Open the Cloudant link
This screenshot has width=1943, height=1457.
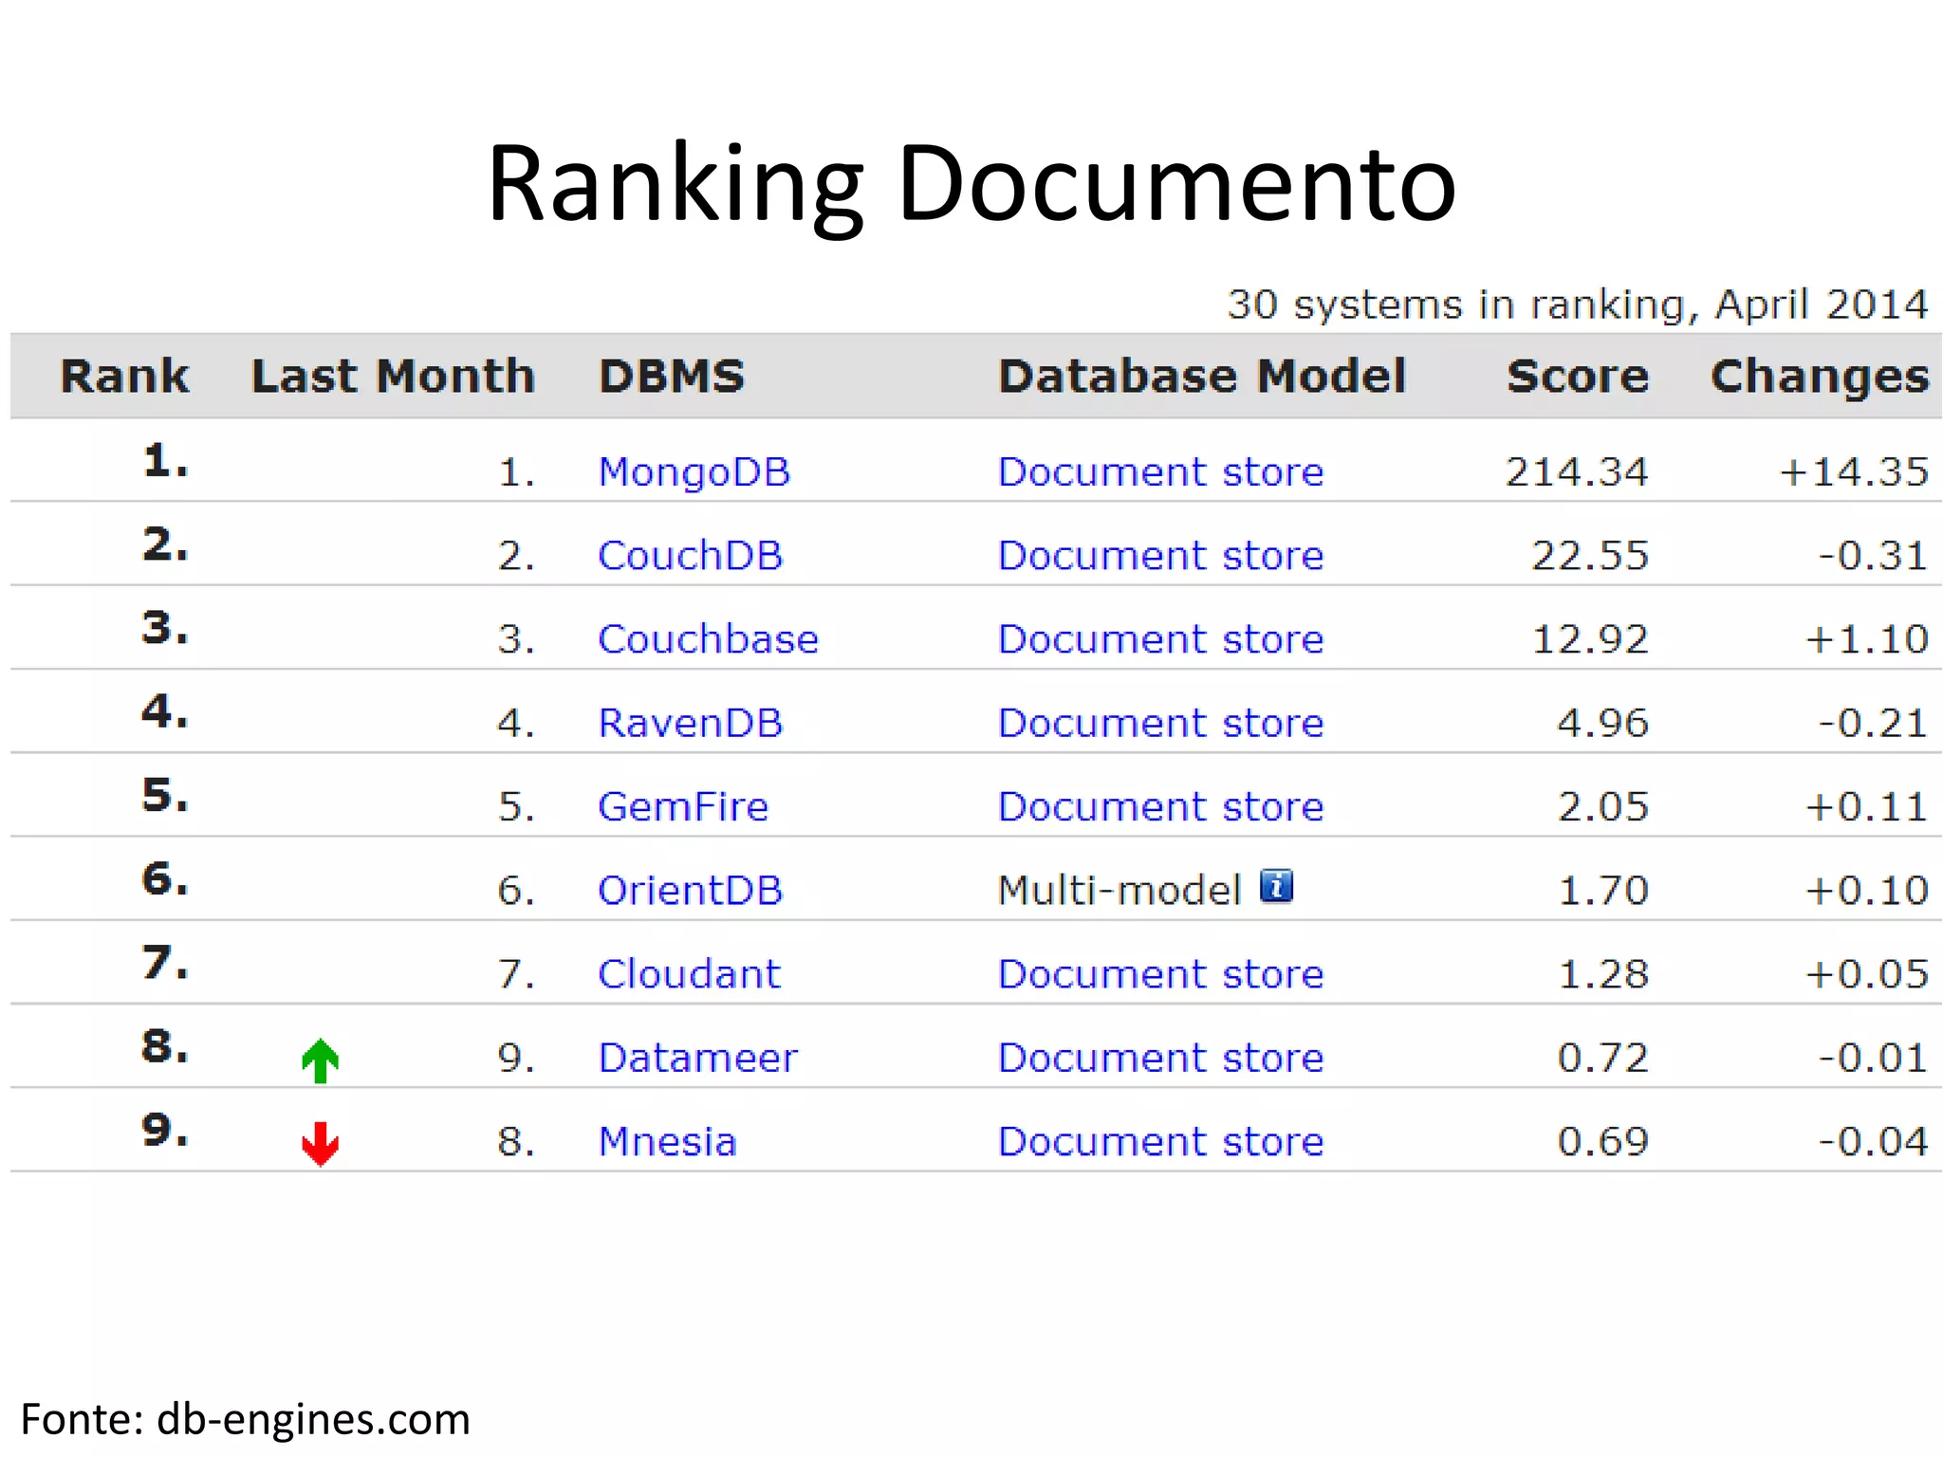(x=689, y=974)
